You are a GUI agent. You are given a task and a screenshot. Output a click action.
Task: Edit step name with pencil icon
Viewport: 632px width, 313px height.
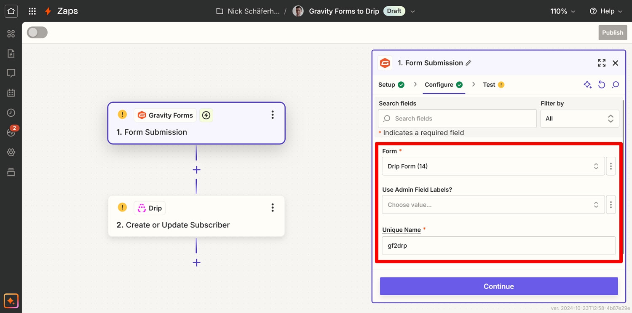coord(469,63)
